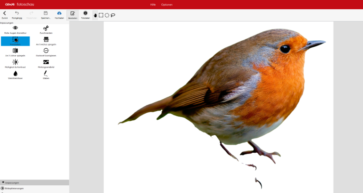Open the Hilfe menu
Screen dimensions: 363x193
(x=153, y=4)
